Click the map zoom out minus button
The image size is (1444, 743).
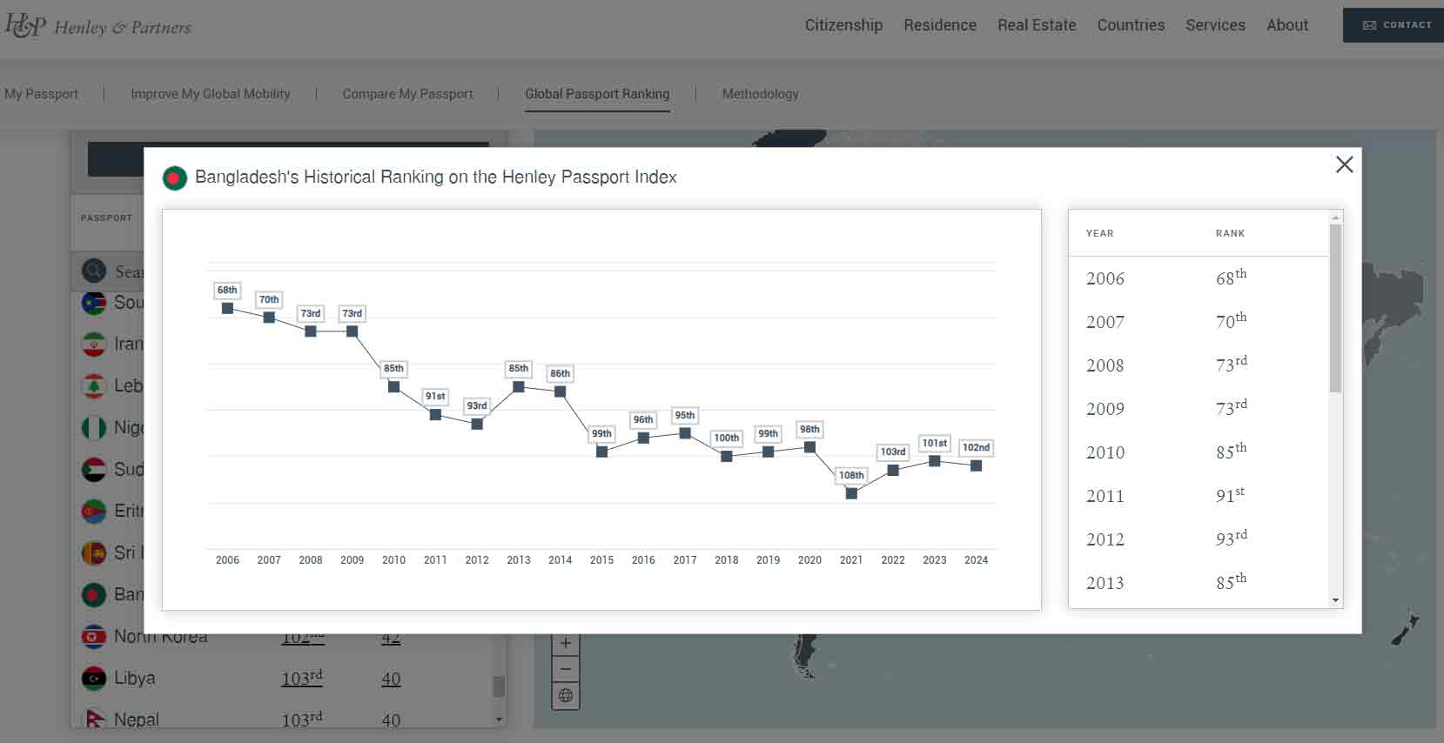[566, 669]
